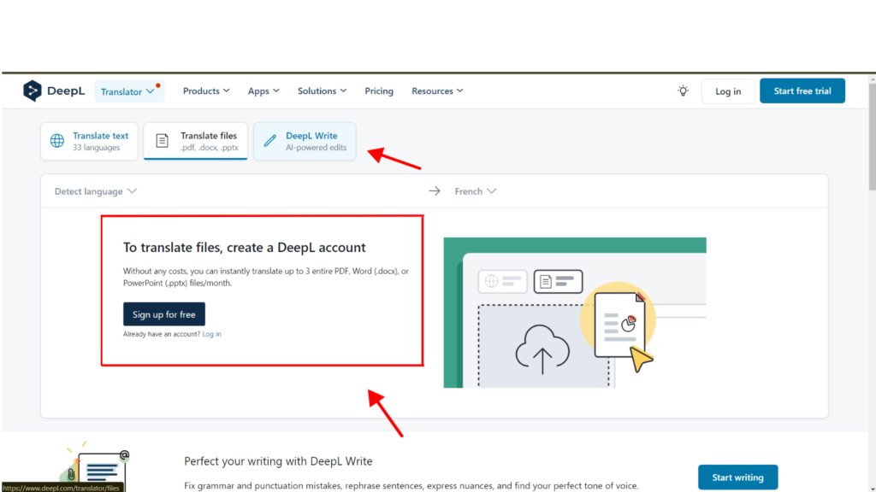Open the French target language dropdown

(476, 191)
